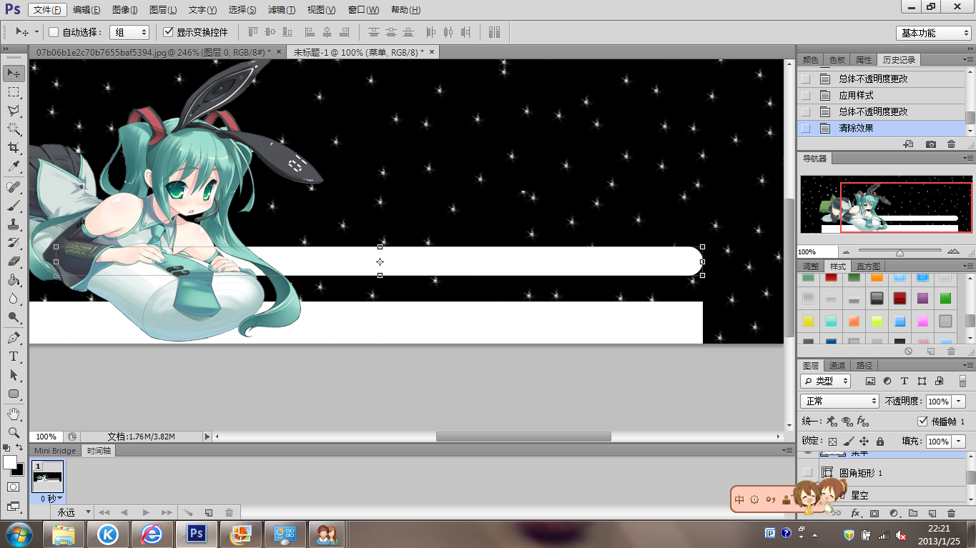Delete layer using Layers panel trash icon
The height and width of the screenshot is (548, 976).
pyautogui.click(x=951, y=513)
